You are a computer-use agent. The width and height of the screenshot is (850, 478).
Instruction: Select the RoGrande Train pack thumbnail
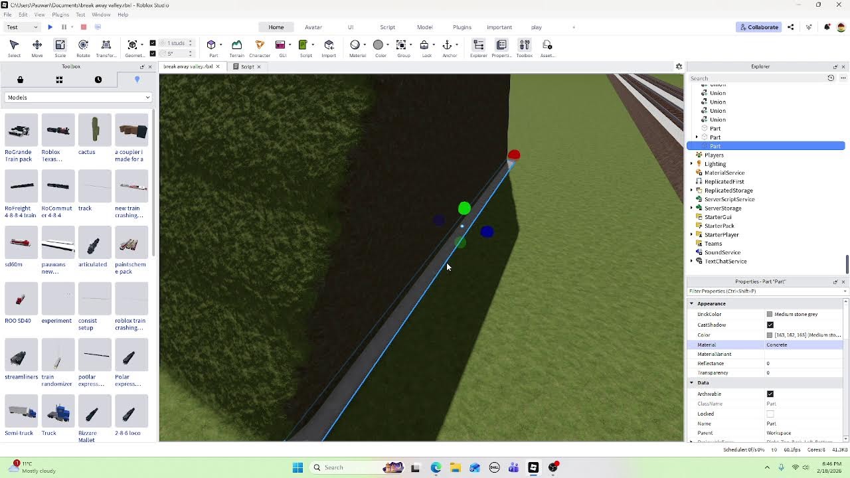point(21,131)
